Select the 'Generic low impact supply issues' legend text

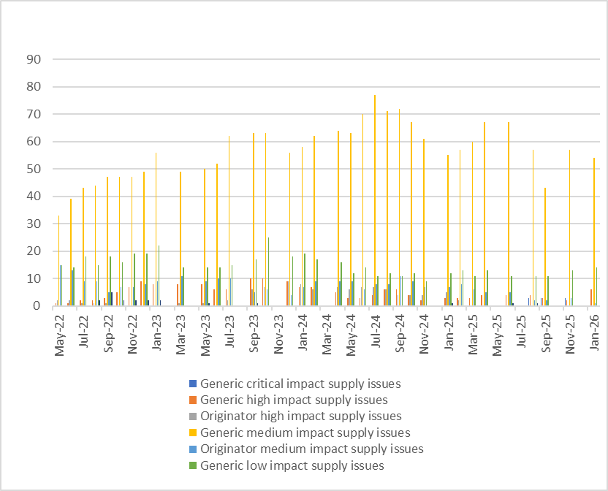(292, 466)
